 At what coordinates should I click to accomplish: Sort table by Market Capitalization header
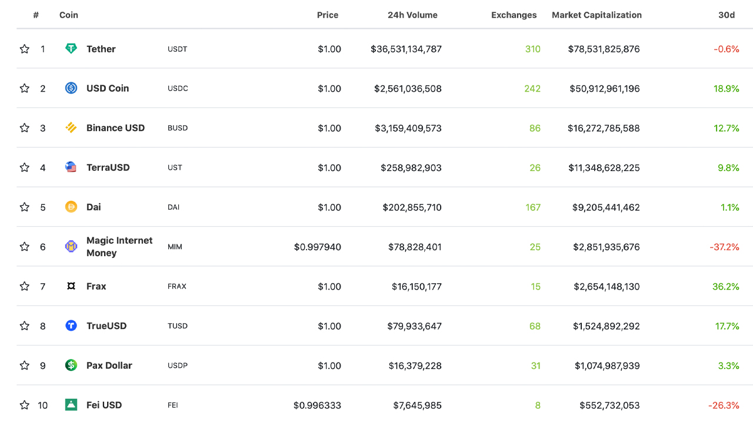(597, 15)
